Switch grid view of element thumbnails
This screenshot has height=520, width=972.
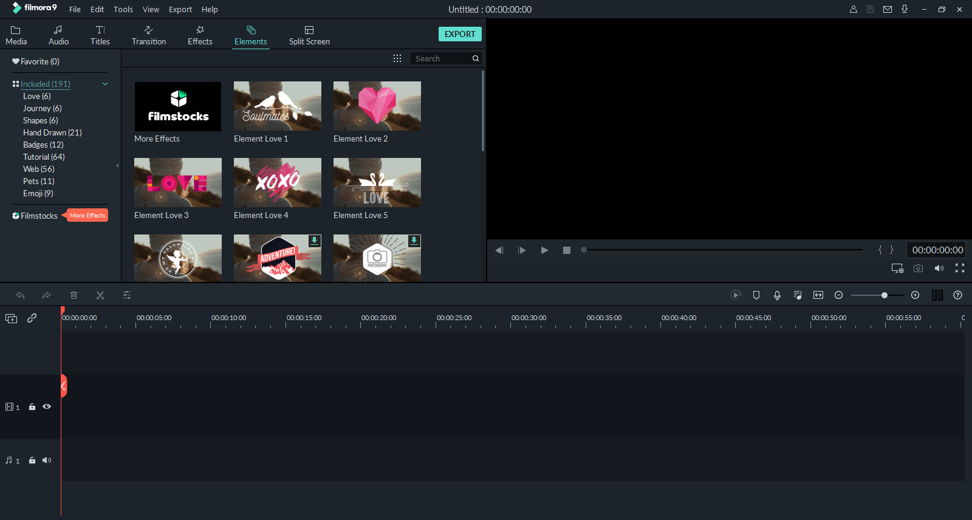coord(397,58)
